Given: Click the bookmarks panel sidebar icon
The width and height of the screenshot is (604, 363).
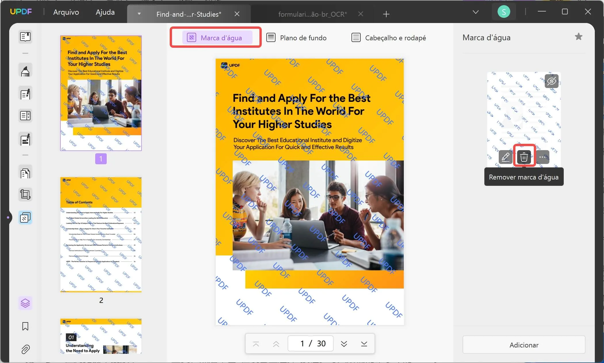Looking at the screenshot, I should 25,327.
